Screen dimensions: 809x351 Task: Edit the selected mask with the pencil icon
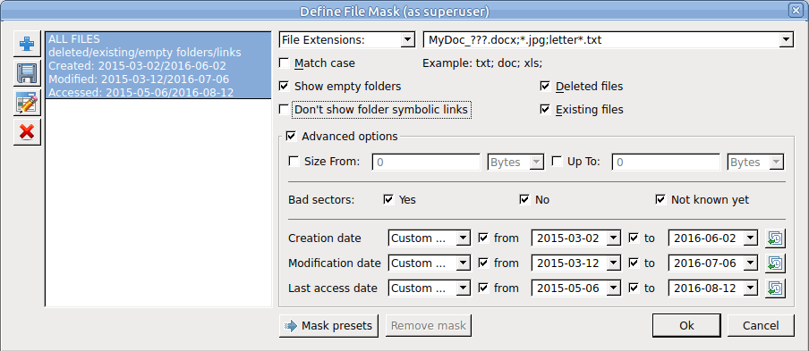tap(27, 103)
